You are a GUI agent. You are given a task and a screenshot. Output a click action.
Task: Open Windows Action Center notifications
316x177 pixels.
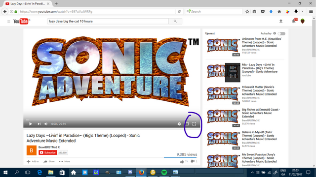coord(308,173)
